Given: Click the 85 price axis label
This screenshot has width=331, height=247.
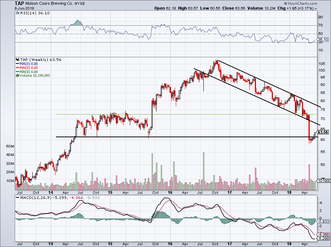Looking at the screenshot, I should click(322, 92).
